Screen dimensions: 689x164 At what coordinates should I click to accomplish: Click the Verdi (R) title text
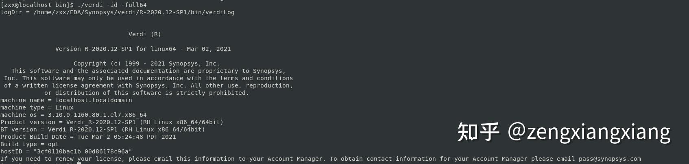144,34
